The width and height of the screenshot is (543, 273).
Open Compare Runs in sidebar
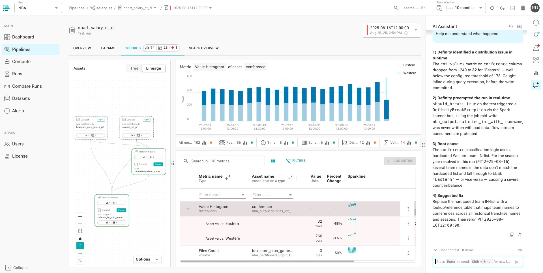tap(31, 86)
